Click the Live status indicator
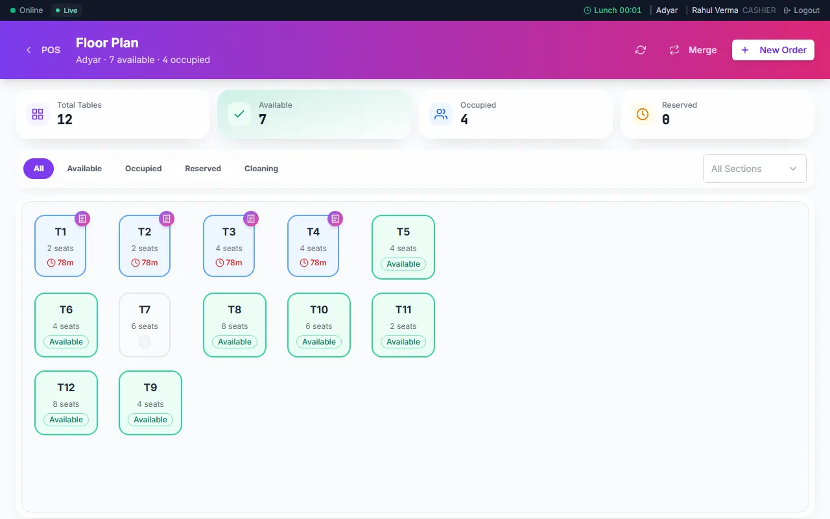The height and width of the screenshot is (519, 830). tap(66, 10)
